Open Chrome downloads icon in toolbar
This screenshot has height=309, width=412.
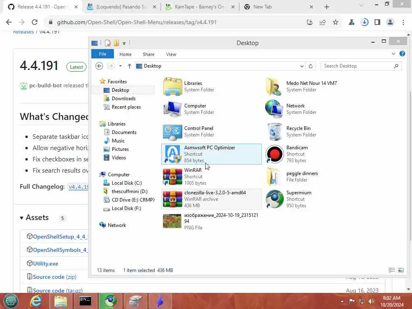pos(365,23)
